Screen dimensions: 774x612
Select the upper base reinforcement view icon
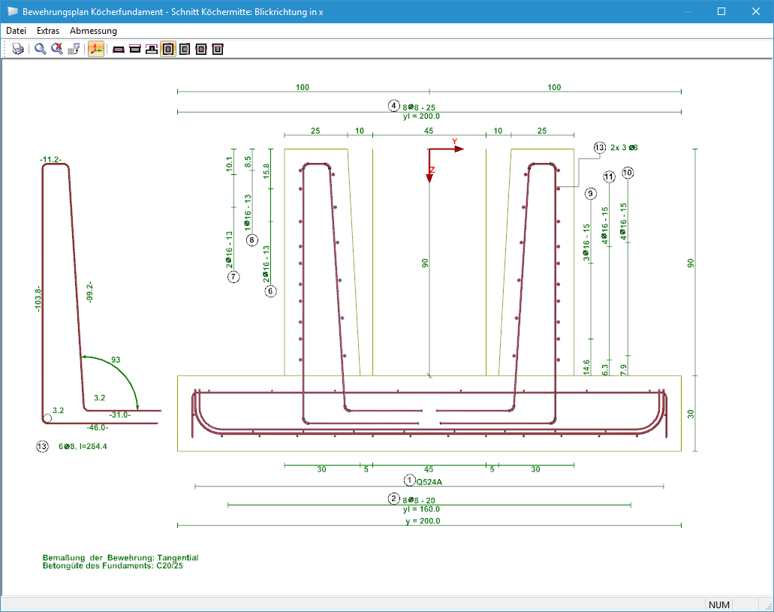(135, 50)
